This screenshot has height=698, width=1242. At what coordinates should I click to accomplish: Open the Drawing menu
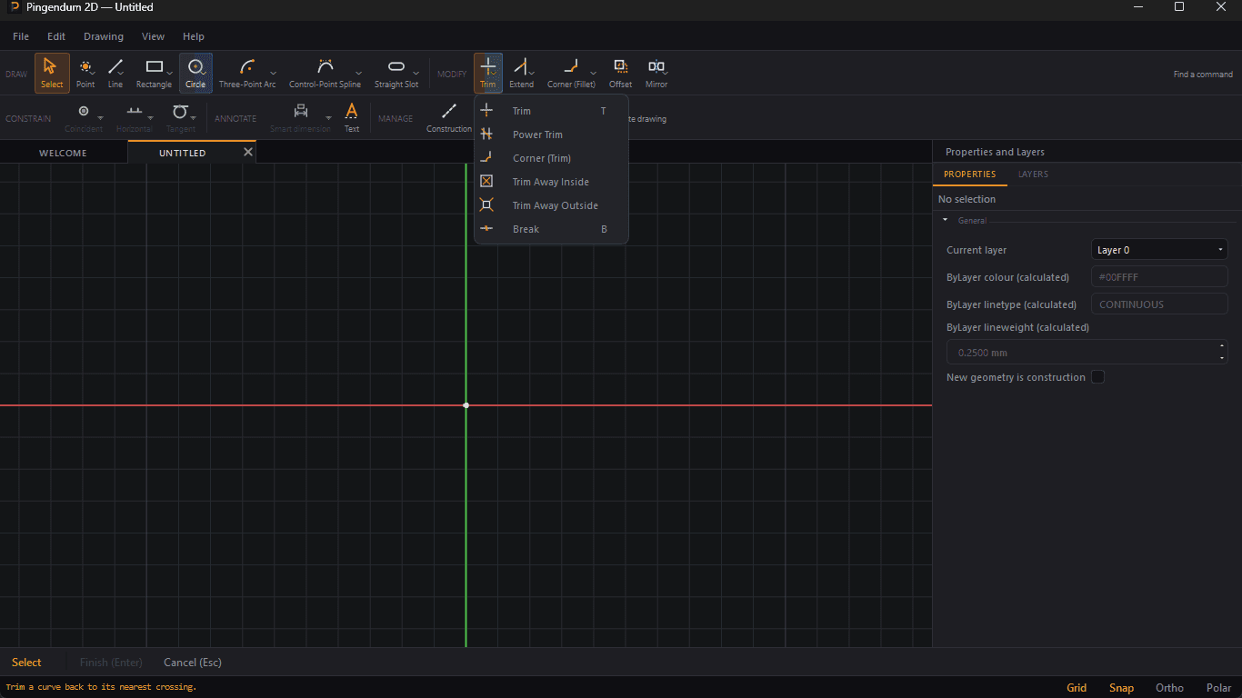[104, 36]
